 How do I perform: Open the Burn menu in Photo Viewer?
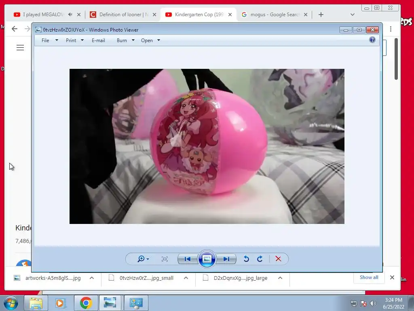coord(122,40)
